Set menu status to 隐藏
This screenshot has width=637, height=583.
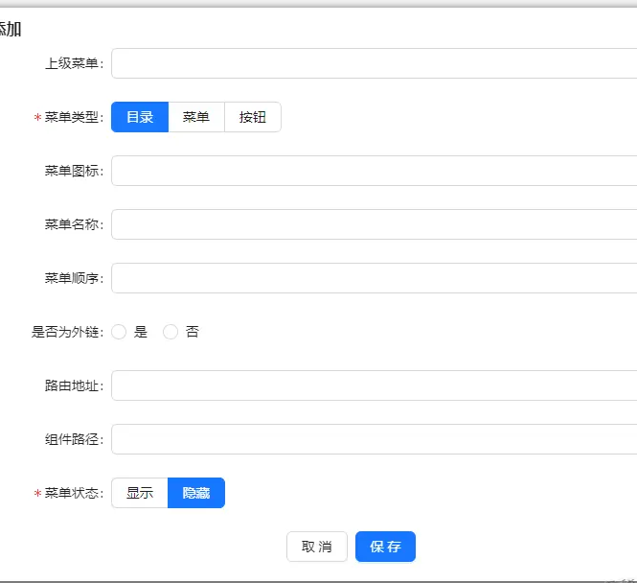click(x=196, y=493)
